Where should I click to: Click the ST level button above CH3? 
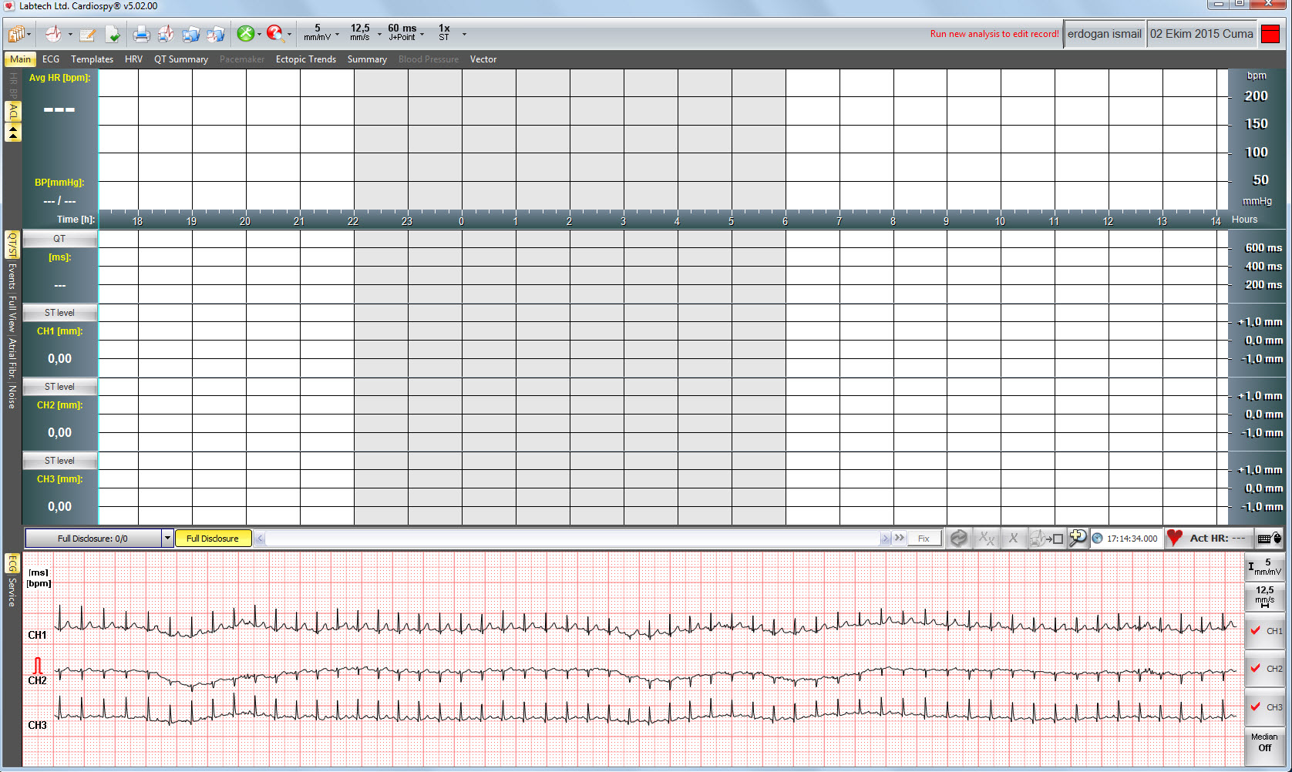pos(59,461)
